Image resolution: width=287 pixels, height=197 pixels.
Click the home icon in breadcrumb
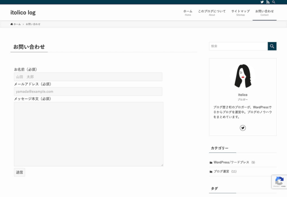point(12,24)
